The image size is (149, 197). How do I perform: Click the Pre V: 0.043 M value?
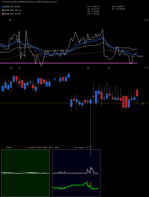click(118, 9)
